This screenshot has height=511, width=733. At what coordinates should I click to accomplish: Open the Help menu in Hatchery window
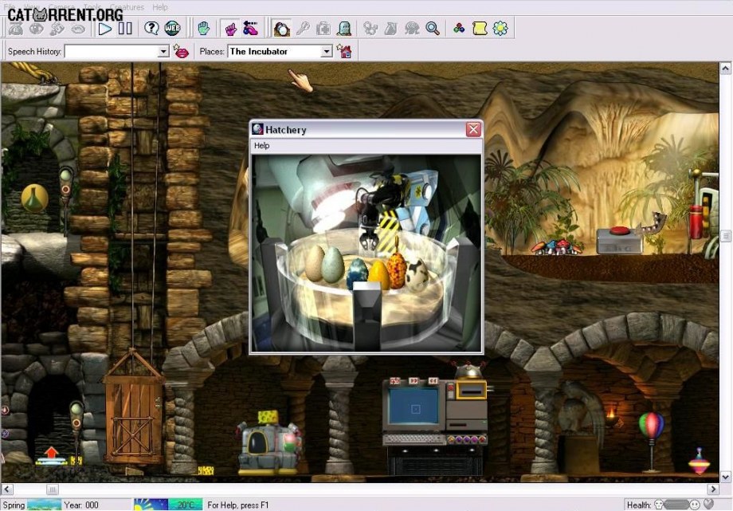click(262, 146)
